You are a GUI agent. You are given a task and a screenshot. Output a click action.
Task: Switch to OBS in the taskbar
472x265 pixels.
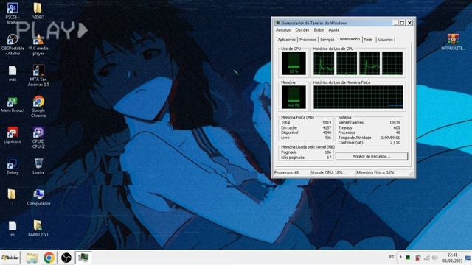tap(66, 258)
